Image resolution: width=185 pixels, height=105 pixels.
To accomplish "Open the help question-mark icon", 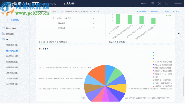I will [x=159, y=4].
